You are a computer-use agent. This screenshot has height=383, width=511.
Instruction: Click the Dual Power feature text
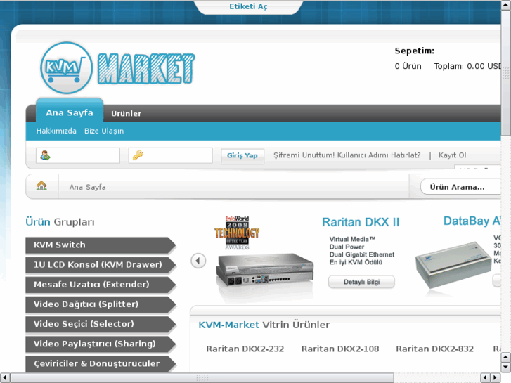click(x=347, y=247)
